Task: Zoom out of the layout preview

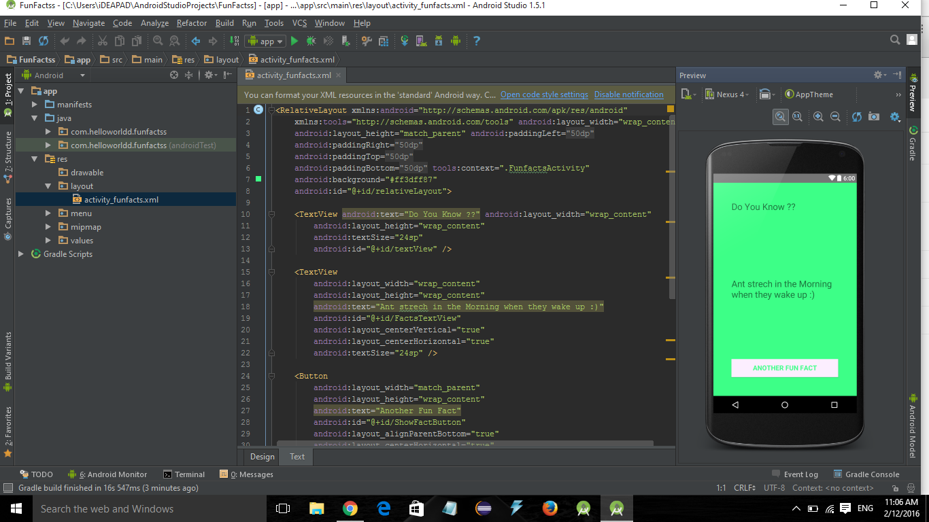Action: 835,117
